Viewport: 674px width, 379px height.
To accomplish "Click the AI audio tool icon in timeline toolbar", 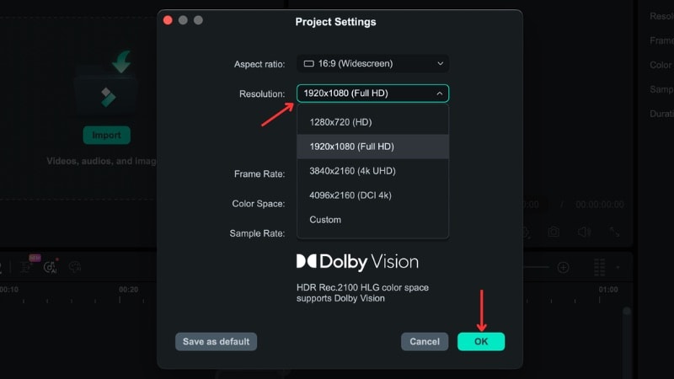I will pyautogui.click(x=51, y=267).
